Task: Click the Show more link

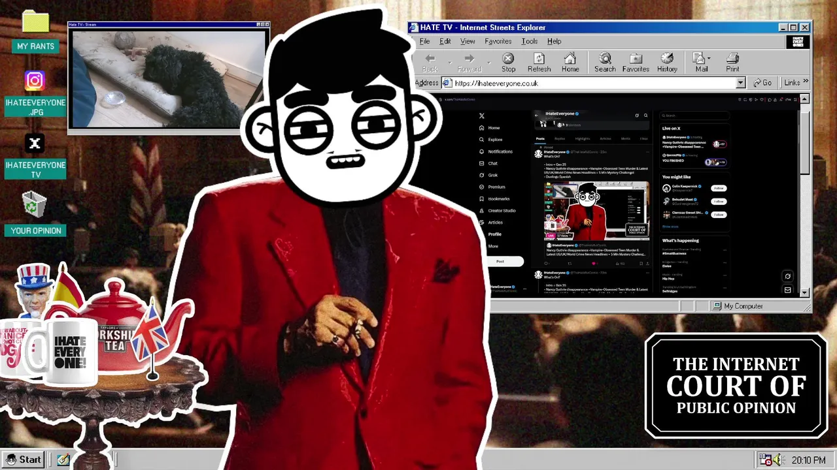Action: [670, 227]
